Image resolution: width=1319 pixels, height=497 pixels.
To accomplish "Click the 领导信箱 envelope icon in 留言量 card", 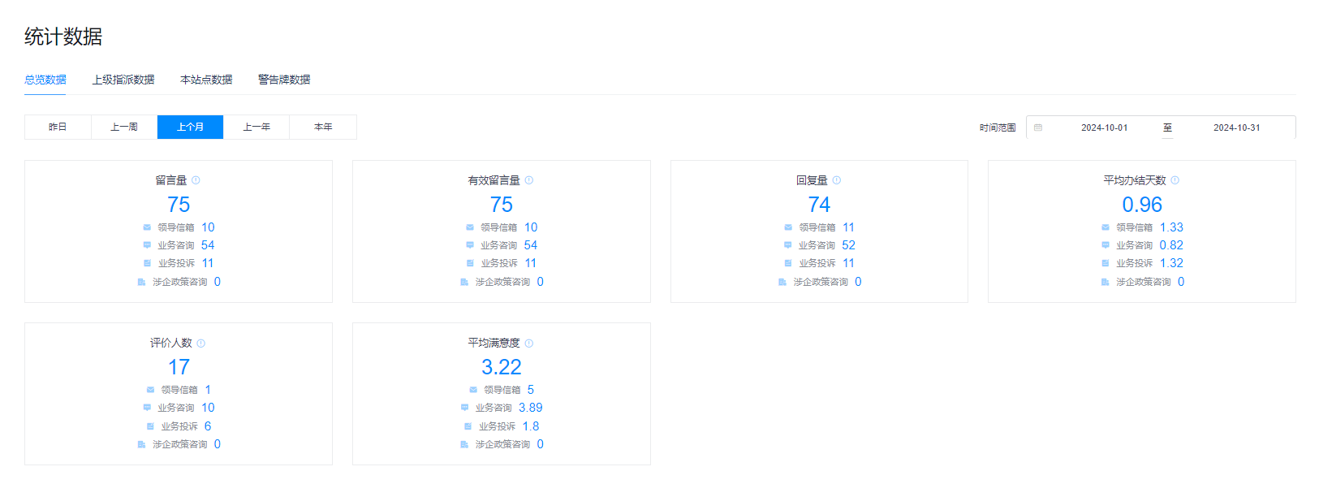I will (x=147, y=227).
